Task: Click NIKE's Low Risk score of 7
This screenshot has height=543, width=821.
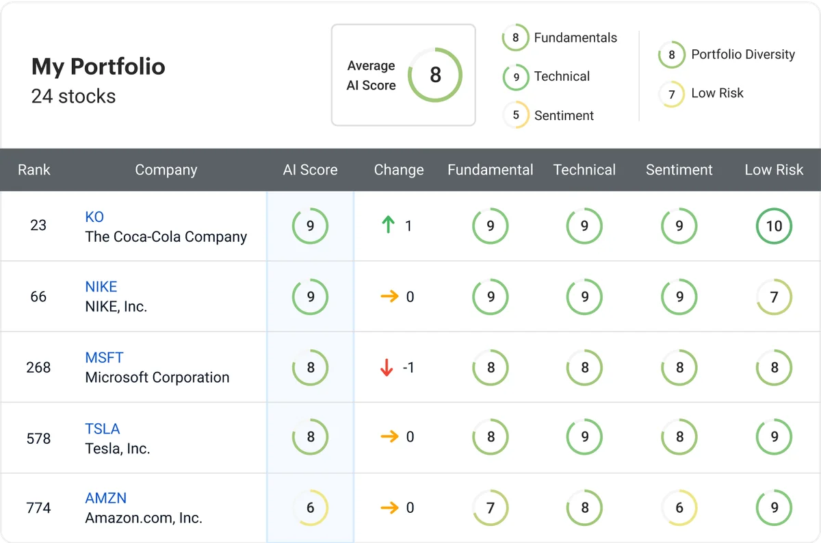Action: [774, 296]
